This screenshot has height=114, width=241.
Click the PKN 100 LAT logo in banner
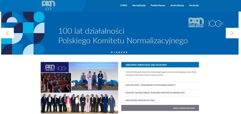(x=206, y=23)
